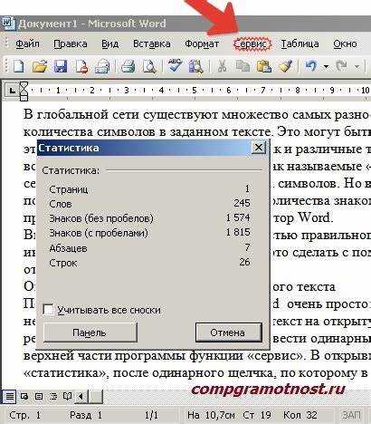The image size is (371, 424).
Task: Click the Страниц row in the statistics
Action: click(x=149, y=189)
